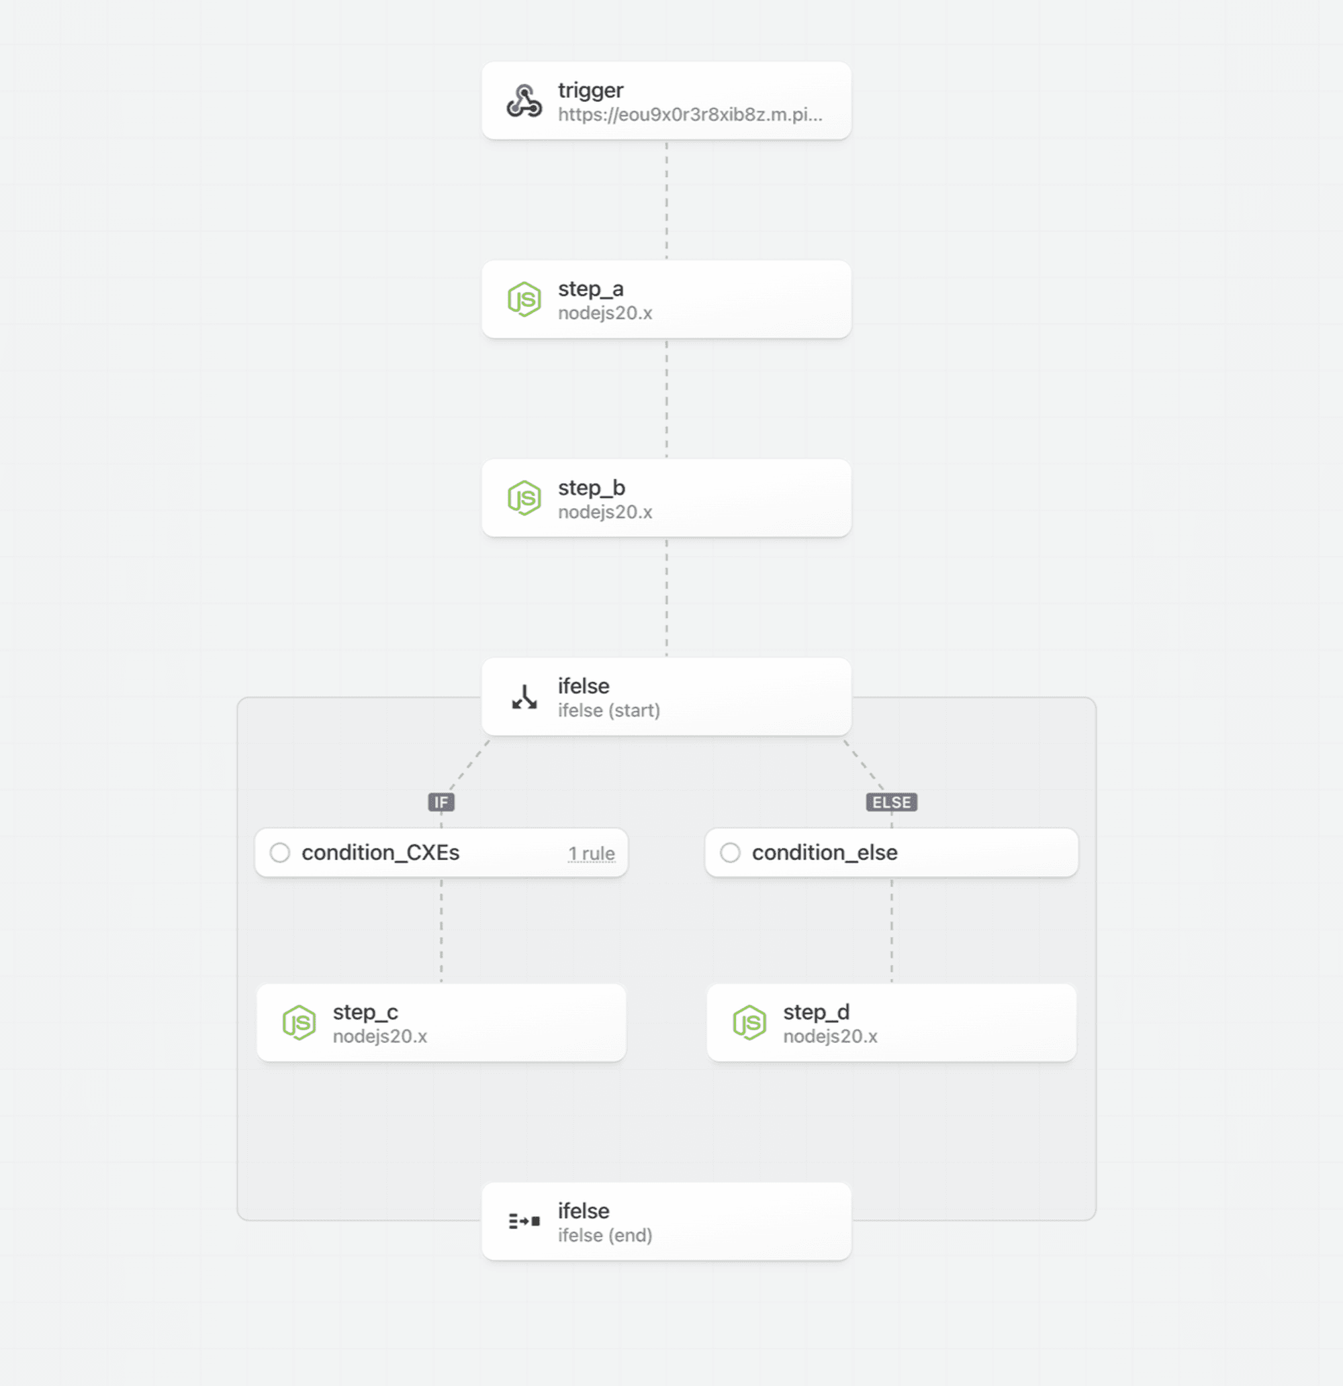The width and height of the screenshot is (1343, 1386).
Task: Select the ifelse (start) node
Action: pyautogui.click(x=667, y=697)
